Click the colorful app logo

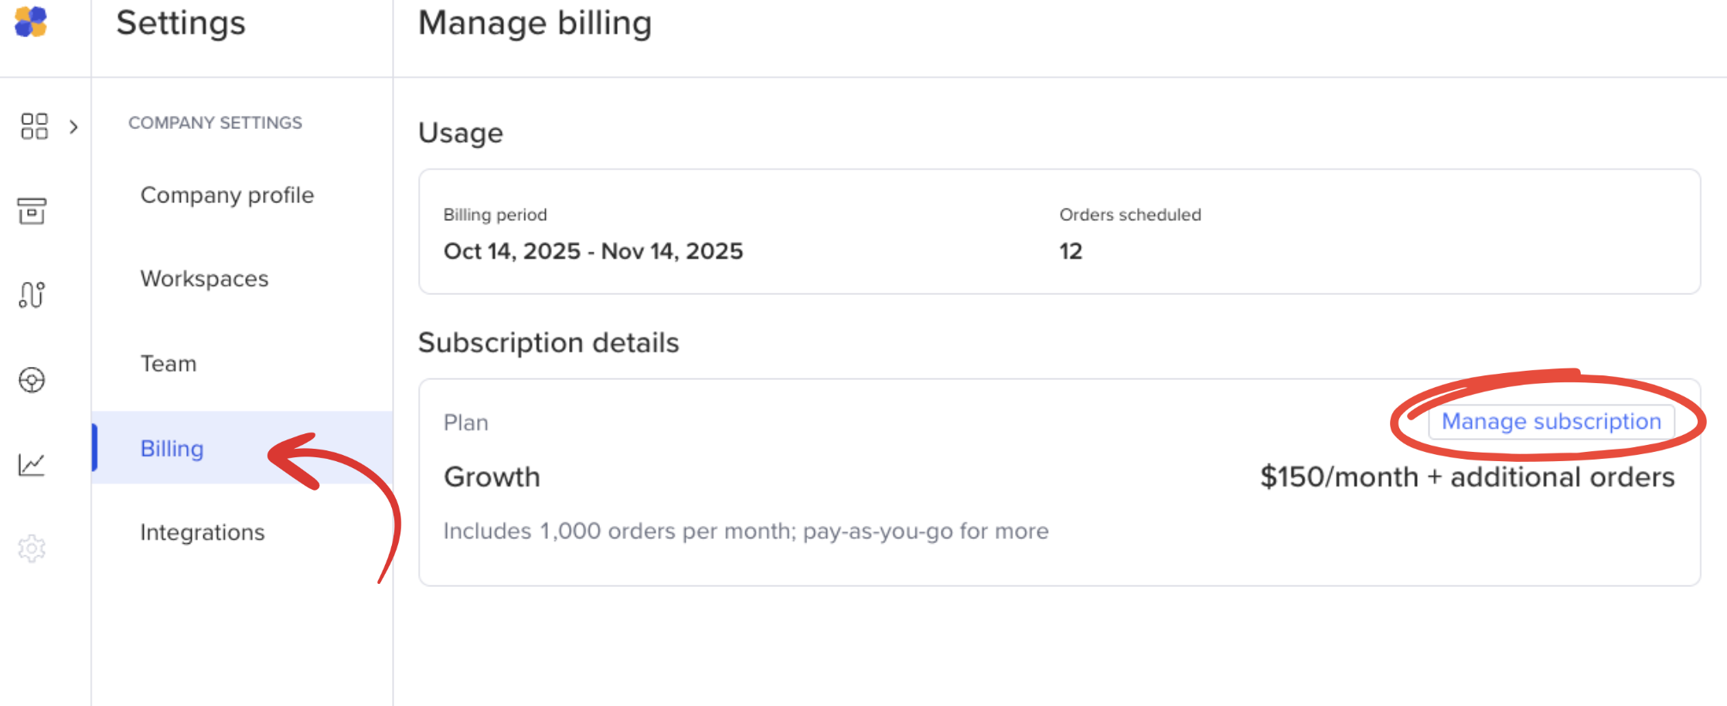point(31,22)
